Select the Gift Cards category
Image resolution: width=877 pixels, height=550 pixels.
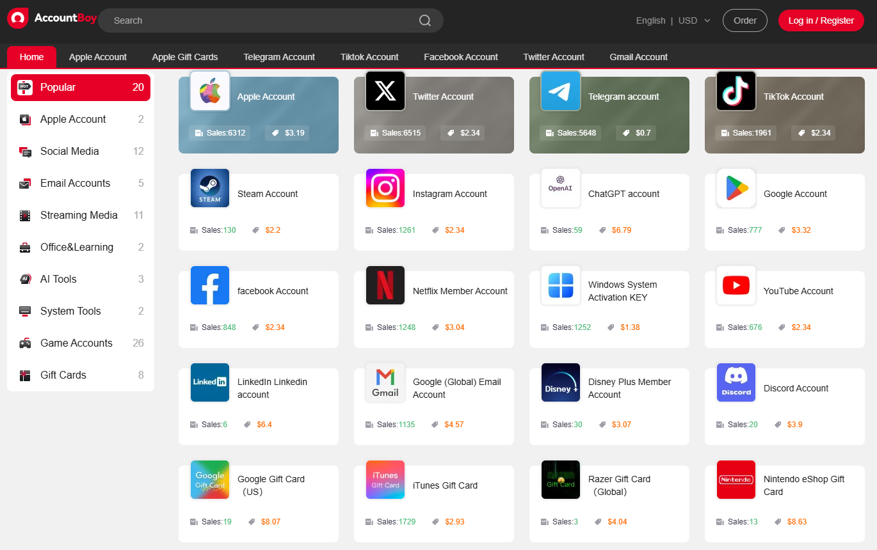coord(81,375)
